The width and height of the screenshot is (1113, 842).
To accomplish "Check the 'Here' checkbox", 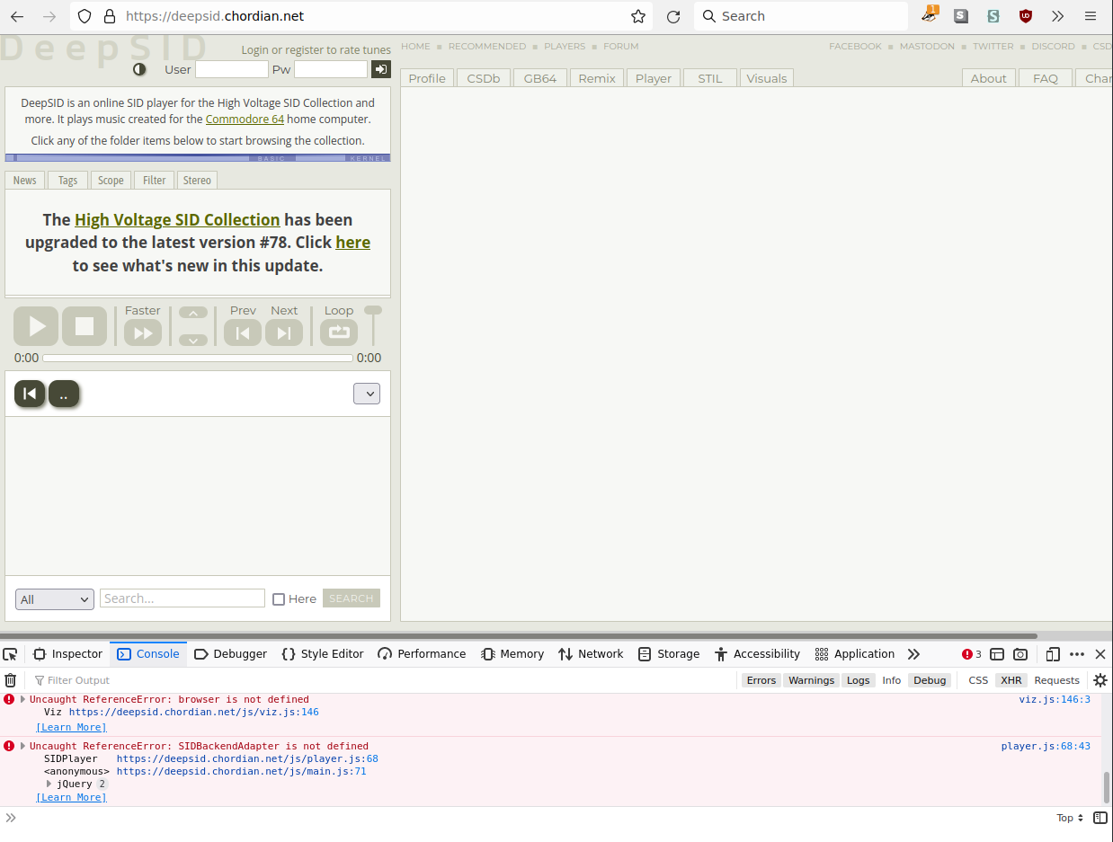I will pyautogui.click(x=279, y=599).
